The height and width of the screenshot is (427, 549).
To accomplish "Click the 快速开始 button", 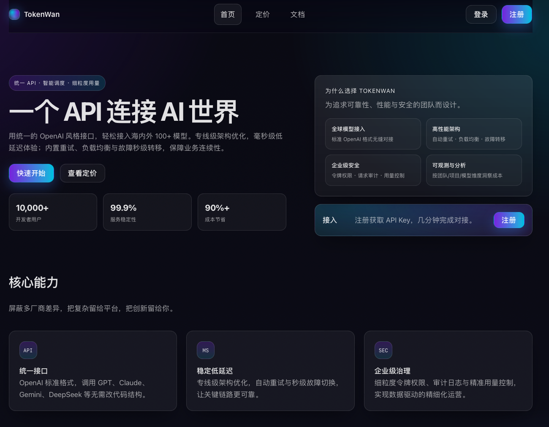I will point(31,173).
